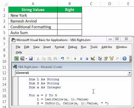The image size is (134, 108).
Task: Click the Copy toolbar icon
Action: coord(43,58)
